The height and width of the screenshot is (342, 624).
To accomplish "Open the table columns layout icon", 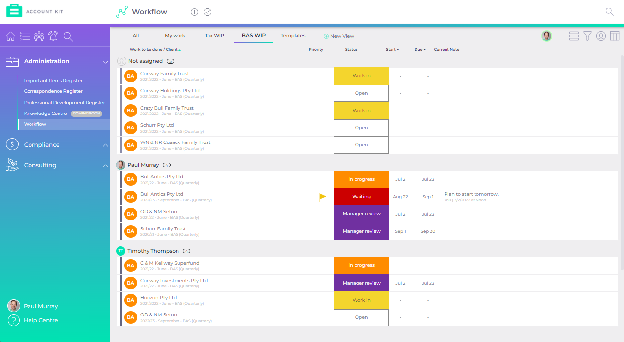I will point(615,36).
